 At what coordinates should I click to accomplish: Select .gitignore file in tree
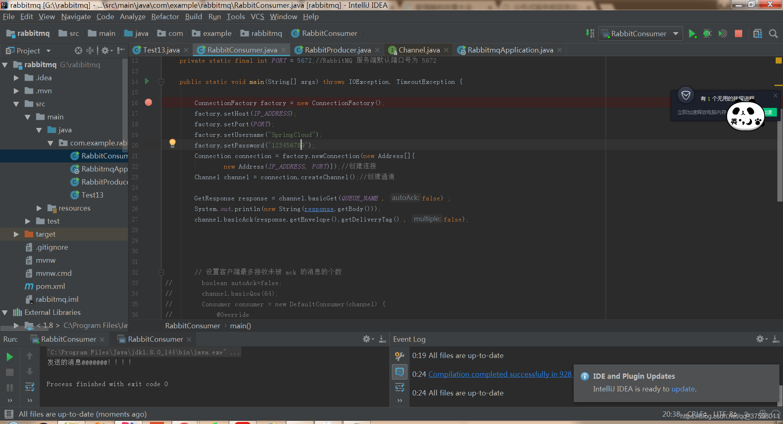[x=52, y=247]
